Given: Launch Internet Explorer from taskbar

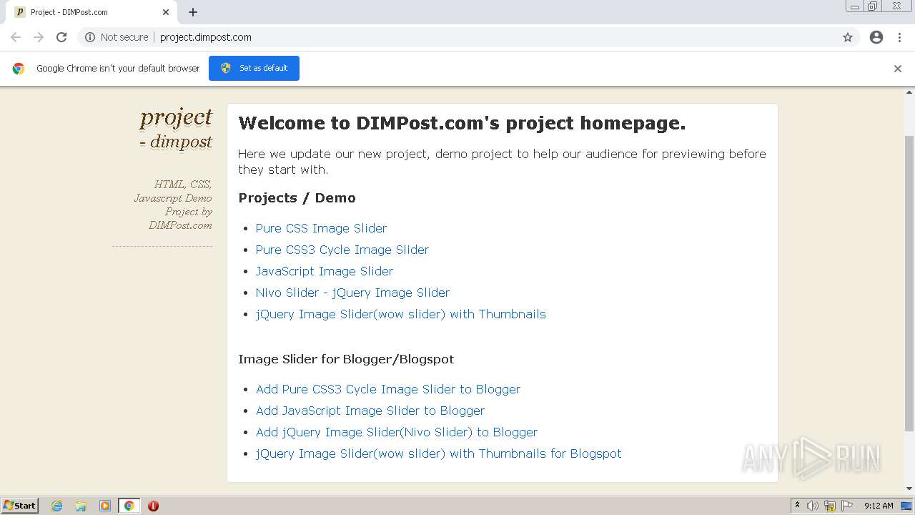Looking at the screenshot, I should click(56, 506).
